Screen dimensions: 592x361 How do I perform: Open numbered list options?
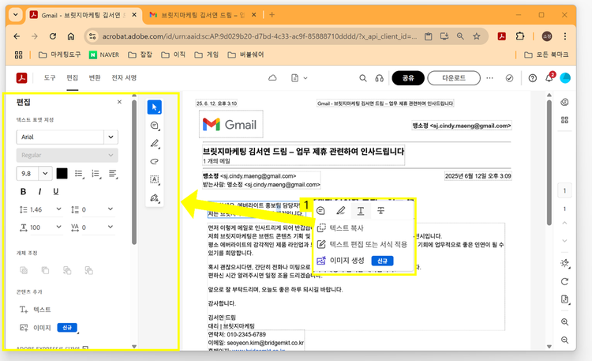coord(96,174)
